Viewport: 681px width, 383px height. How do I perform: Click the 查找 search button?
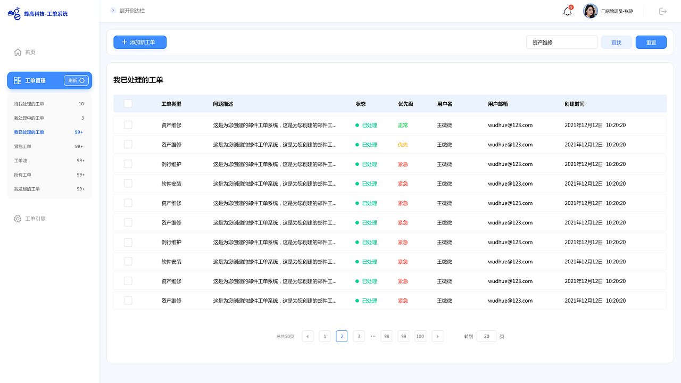tap(617, 42)
